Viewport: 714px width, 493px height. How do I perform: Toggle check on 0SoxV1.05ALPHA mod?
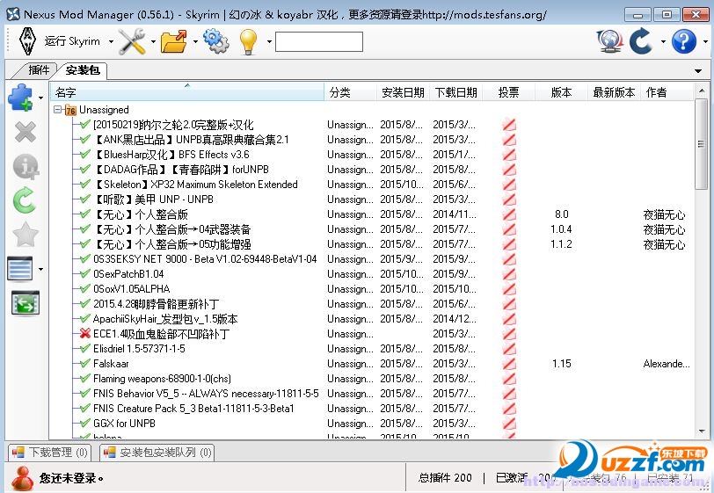(84, 288)
